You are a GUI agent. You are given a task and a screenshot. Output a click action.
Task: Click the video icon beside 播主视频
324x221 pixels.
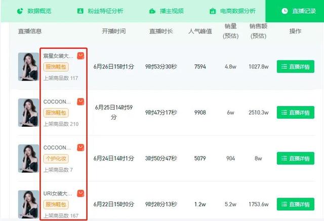click(152, 11)
